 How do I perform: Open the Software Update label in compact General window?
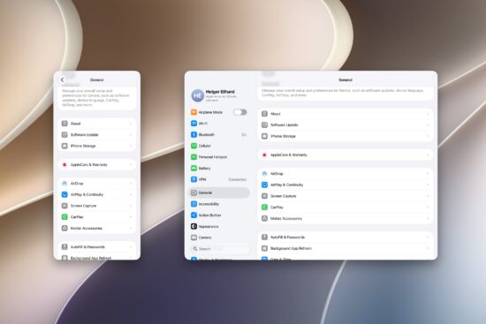[84, 134]
